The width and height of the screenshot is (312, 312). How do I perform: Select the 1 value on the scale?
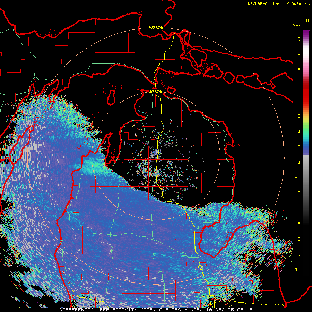point(299,131)
